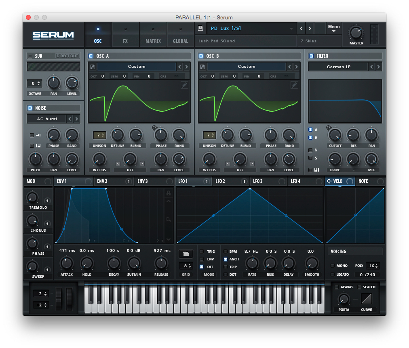
Task: Open the folder icon above the GRID selector
Action: (x=186, y=254)
